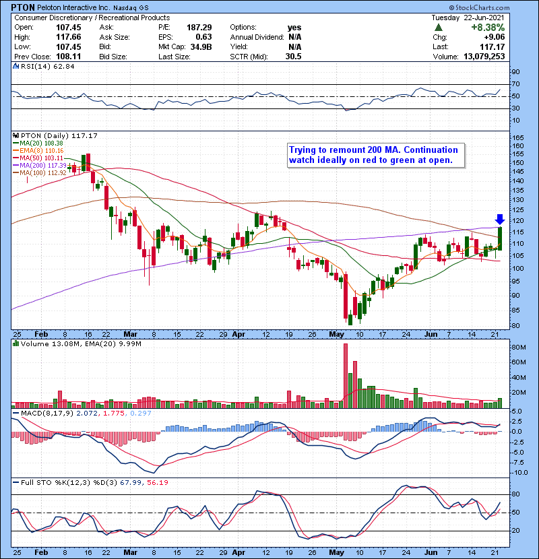This screenshot has width=539, height=559.
Task: Click the Open value 107.45
Action: pos(69,28)
